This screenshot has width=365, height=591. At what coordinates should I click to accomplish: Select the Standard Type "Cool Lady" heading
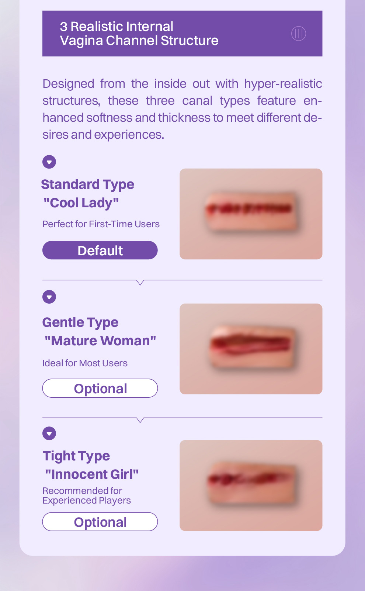(x=87, y=193)
